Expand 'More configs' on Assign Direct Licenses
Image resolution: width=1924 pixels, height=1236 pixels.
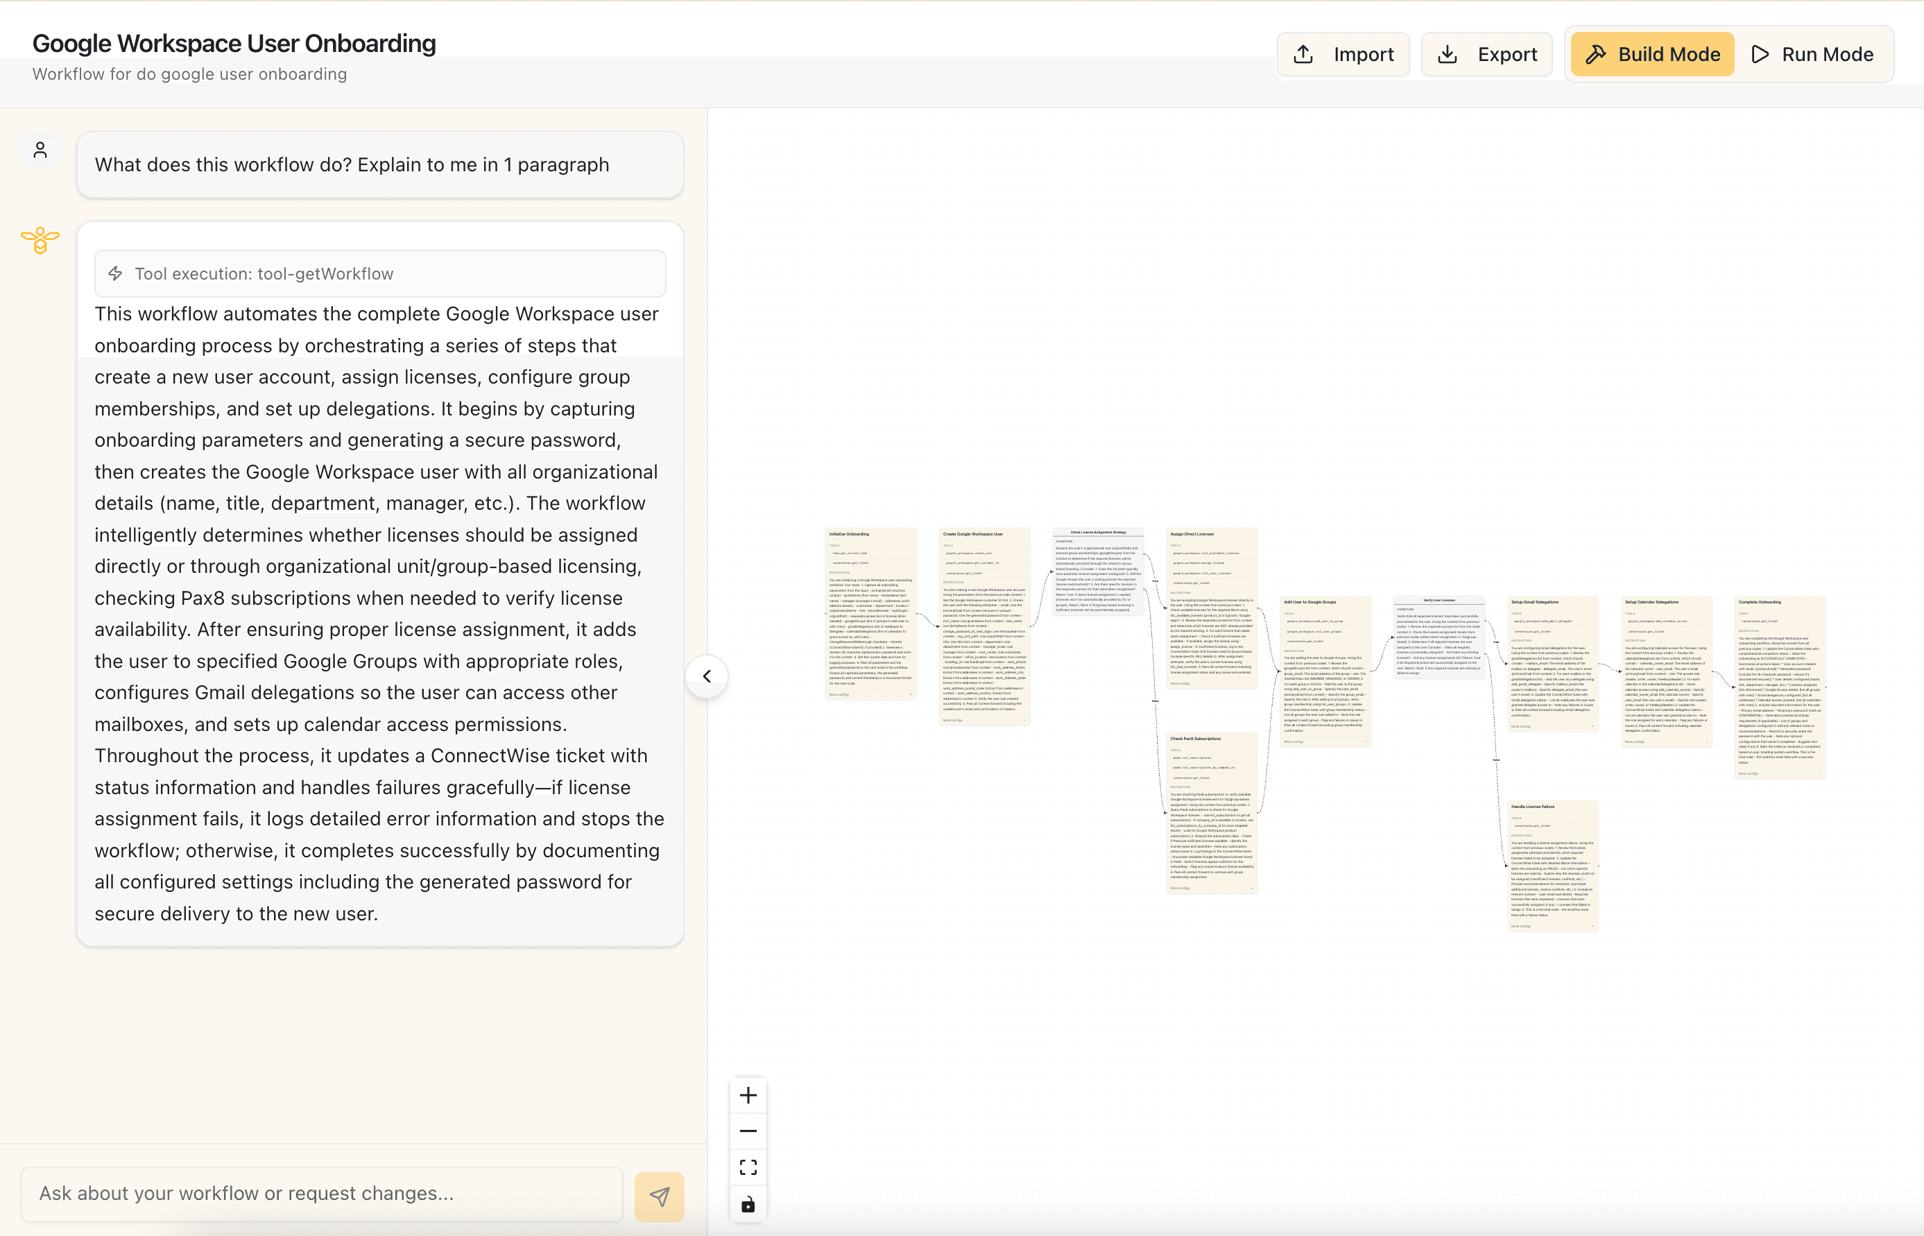point(1212,684)
